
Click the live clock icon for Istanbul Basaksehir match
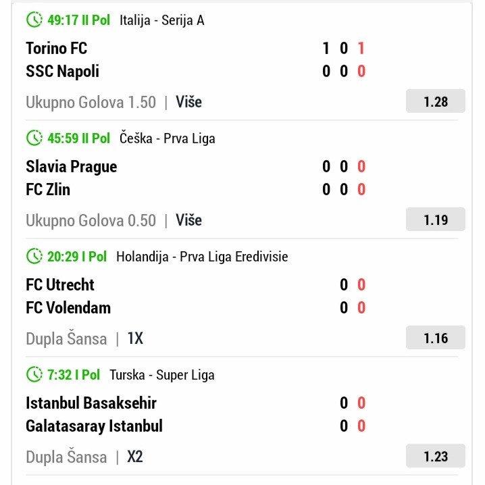pos(34,375)
